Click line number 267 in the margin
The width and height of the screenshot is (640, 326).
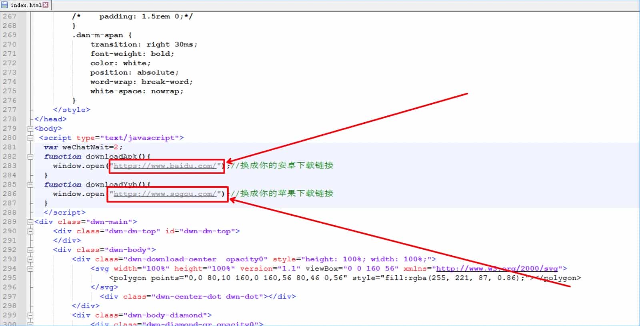coord(9,16)
